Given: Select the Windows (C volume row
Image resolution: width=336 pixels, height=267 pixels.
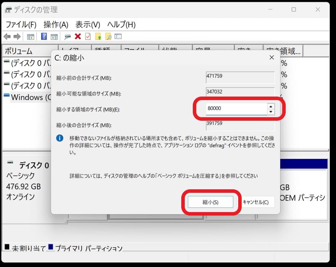Looking at the screenshot, I should [28, 97].
